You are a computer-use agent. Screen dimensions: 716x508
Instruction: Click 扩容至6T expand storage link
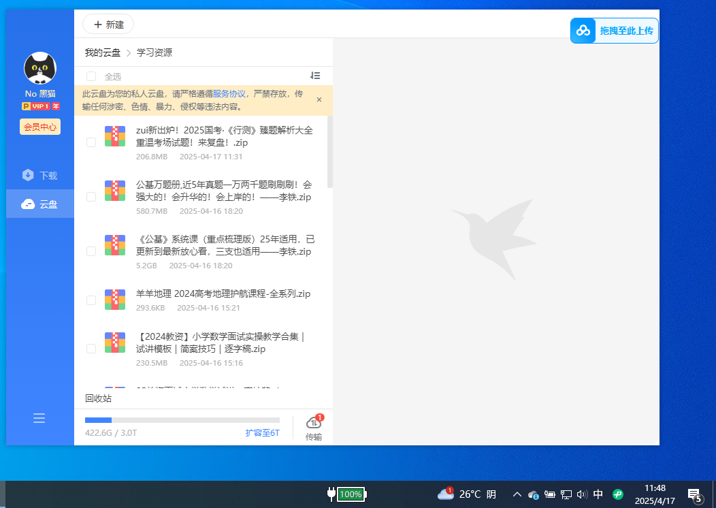[263, 432]
